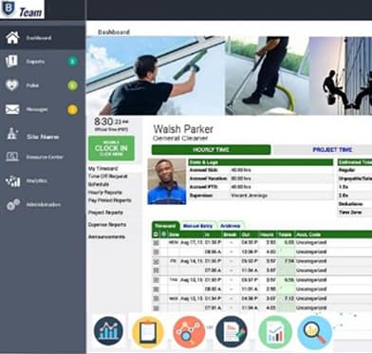Click the row icon for Wed Aug 12
The width and height of the screenshot is (372, 354).
click(156, 298)
